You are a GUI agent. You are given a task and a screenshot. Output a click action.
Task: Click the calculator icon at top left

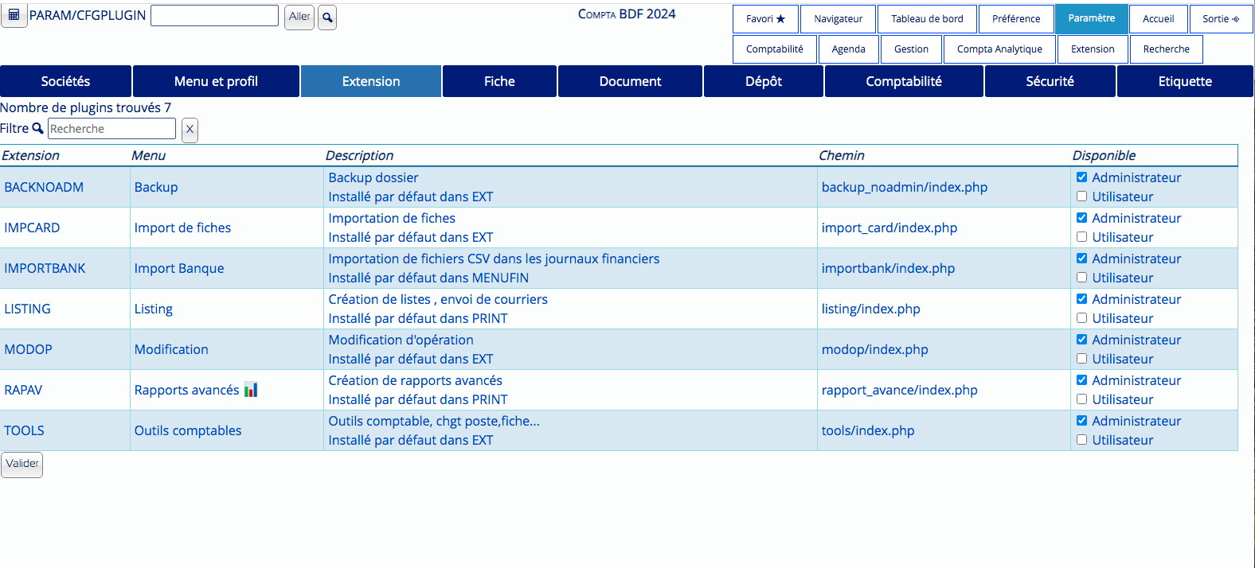coord(14,15)
